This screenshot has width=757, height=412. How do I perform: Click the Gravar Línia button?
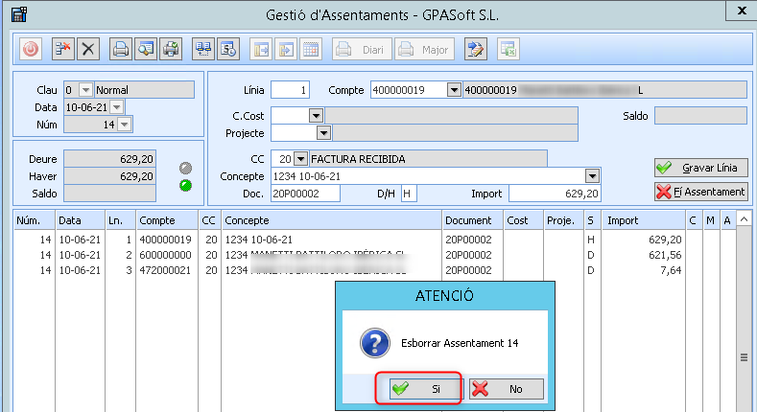(699, 168)
